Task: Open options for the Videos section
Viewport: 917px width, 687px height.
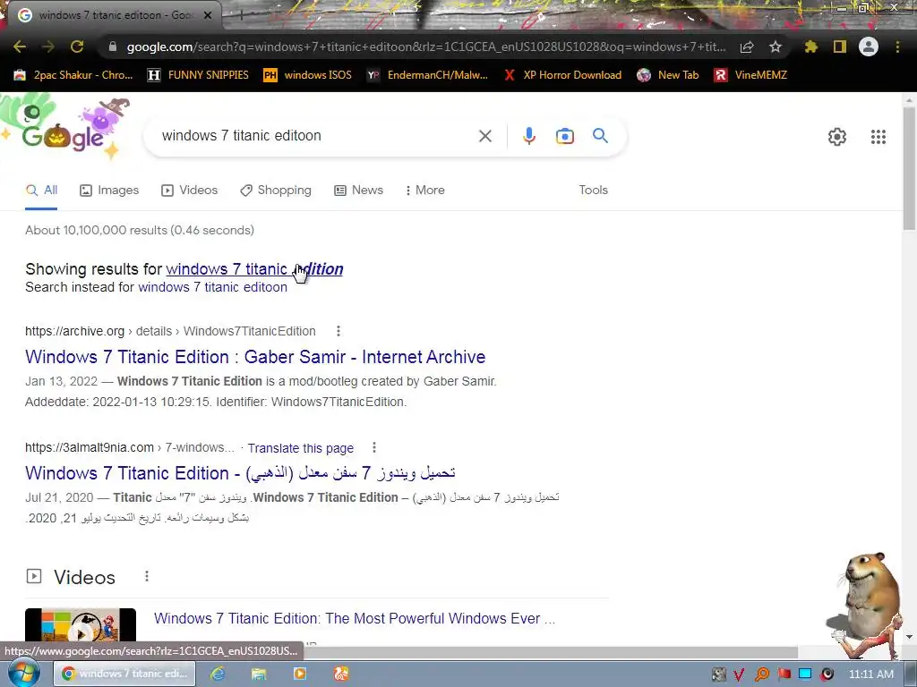Action: pos(147,577)
